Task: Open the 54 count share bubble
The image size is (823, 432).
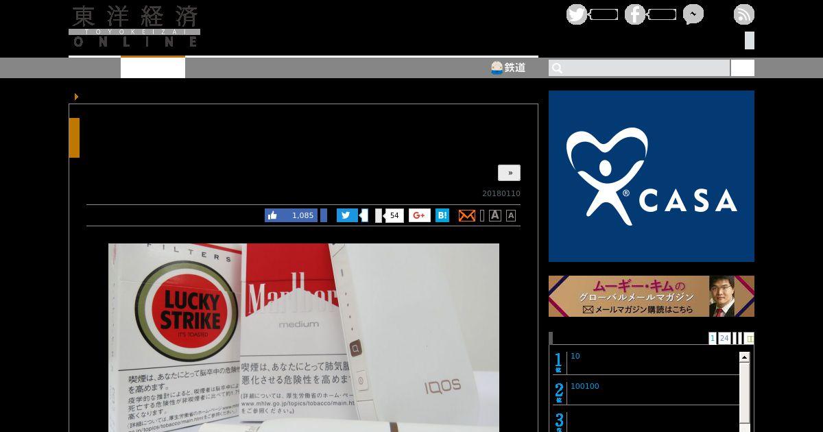Action: click(x=394, y=215)
